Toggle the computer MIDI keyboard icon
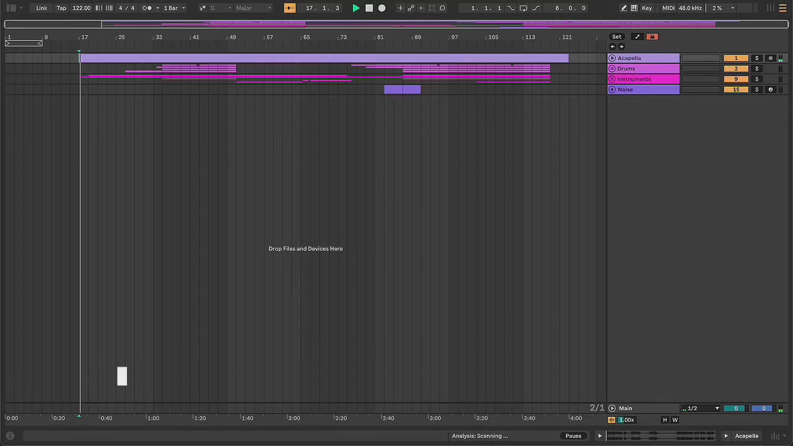 (x=634, y=8)
